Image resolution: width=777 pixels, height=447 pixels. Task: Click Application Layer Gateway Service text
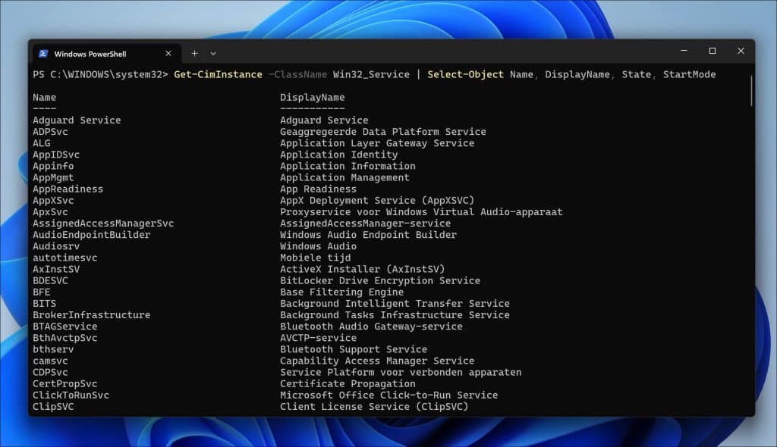click(x=377, y=143)
